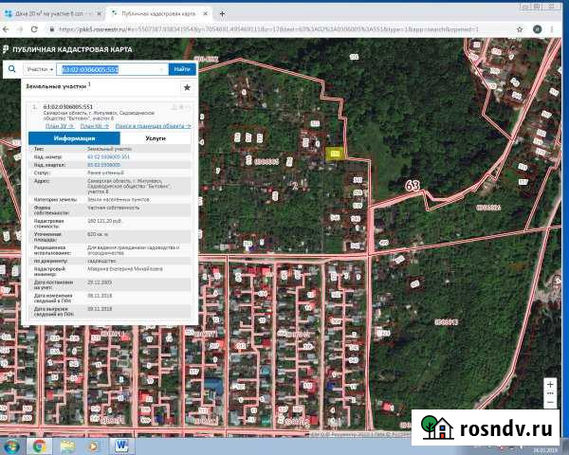Viewport: 569px width, 455px height.
Task: Click the yellow highlighted parcel on the map
Action: point(334,153)
